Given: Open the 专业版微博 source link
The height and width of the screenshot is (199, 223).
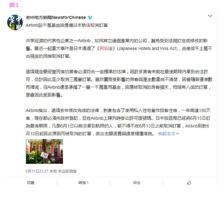Looking at the screenshot, I should [67, 171].
